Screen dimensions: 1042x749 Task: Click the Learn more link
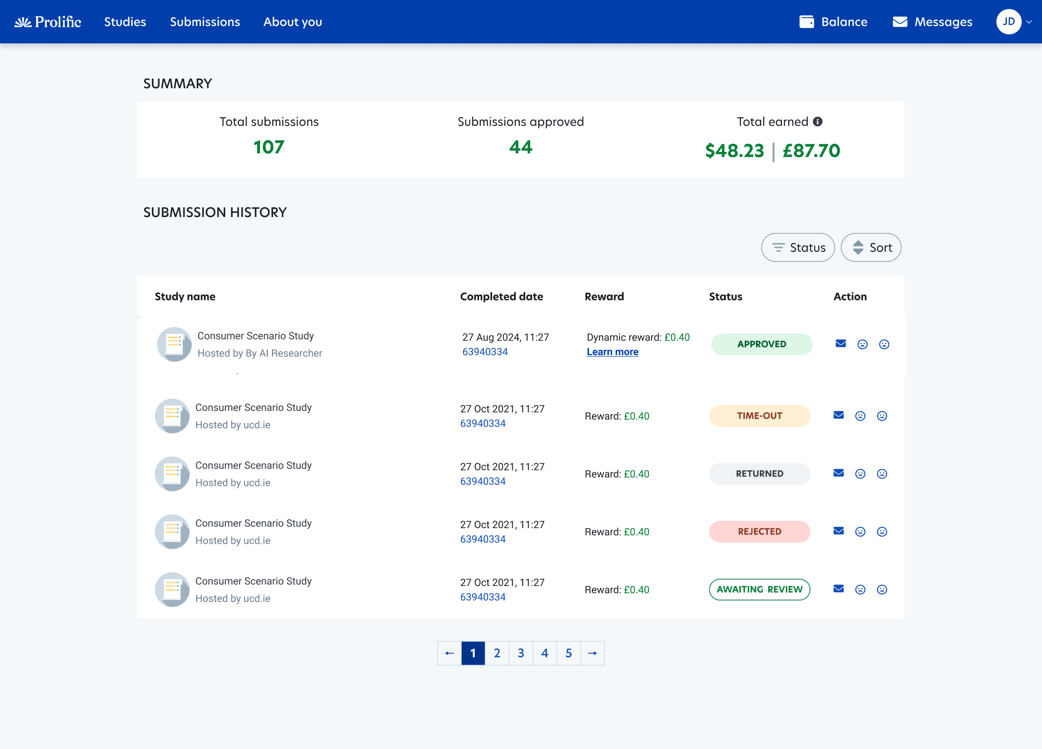click(x=613, y=352)
